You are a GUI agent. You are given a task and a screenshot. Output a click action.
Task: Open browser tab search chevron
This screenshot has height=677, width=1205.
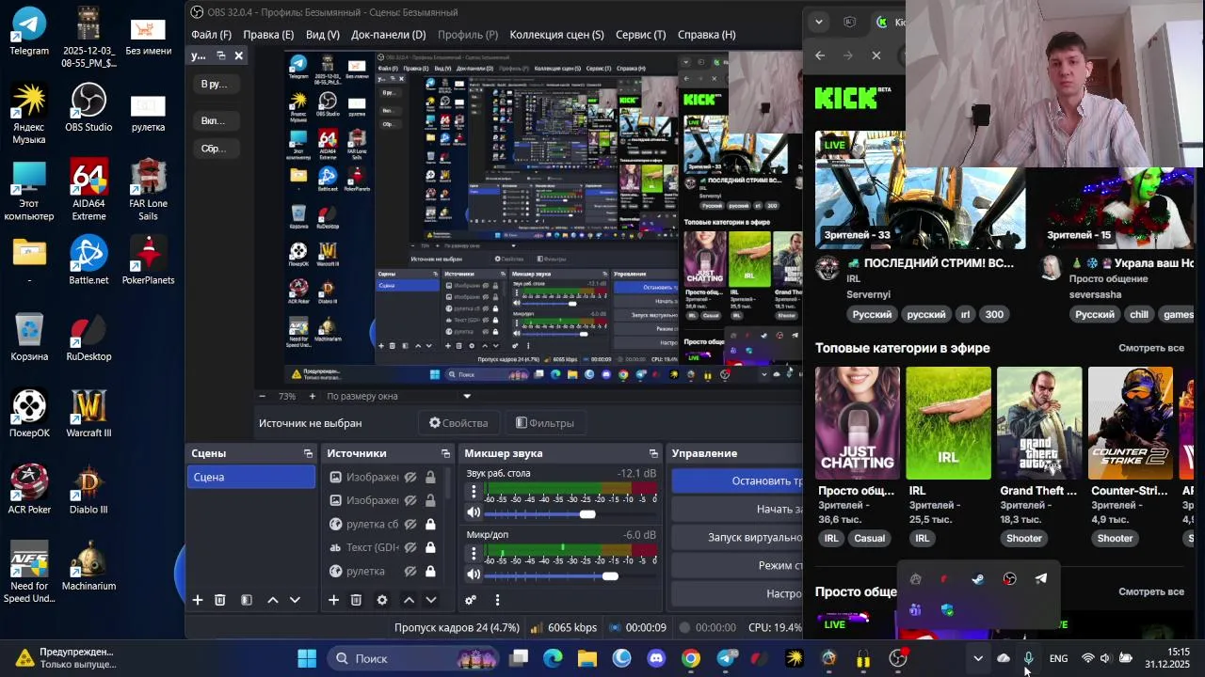click(819, 22)
